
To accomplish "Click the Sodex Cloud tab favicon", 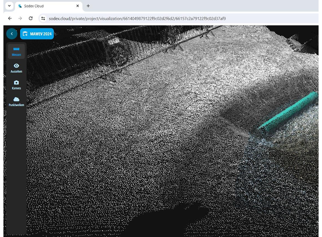I will click(20, 6).
